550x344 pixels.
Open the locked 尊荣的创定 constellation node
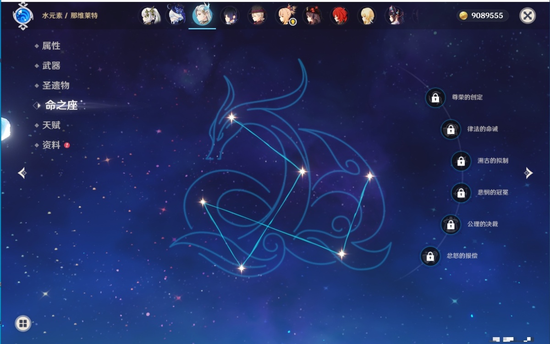(x=435, y=97)
